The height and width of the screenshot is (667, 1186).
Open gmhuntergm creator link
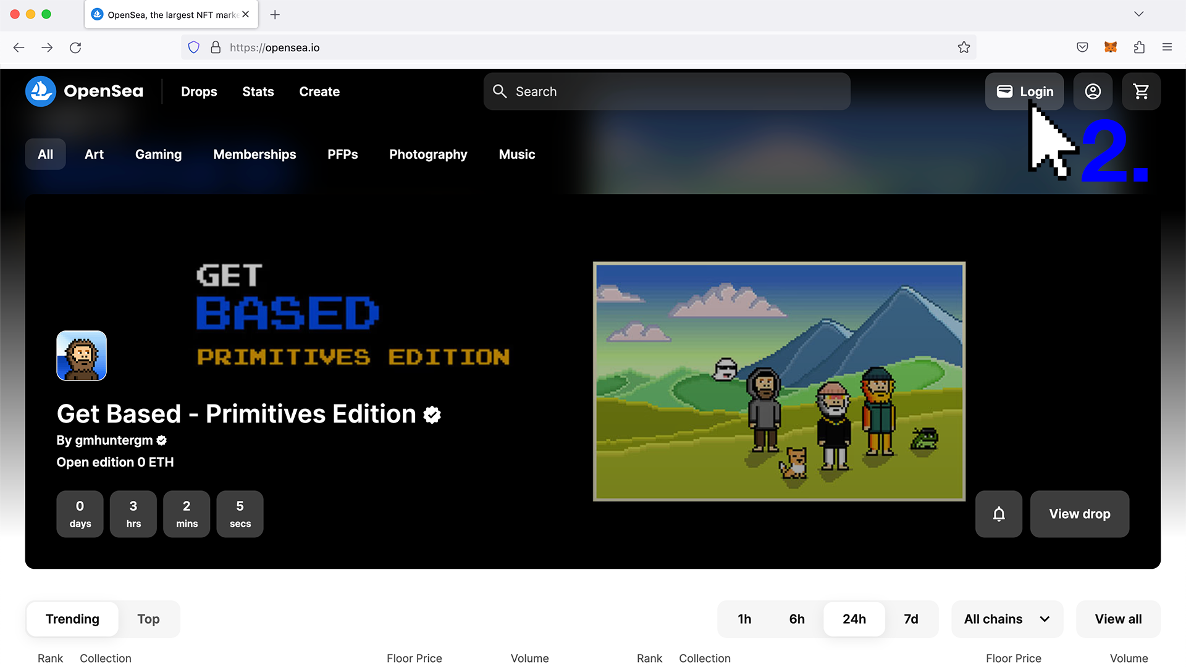(x=114, y=440)
